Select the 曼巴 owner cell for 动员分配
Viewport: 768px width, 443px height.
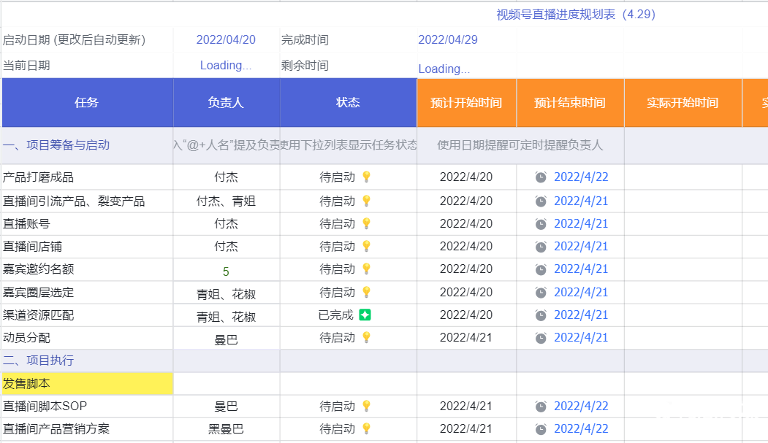tap(227, 337)
